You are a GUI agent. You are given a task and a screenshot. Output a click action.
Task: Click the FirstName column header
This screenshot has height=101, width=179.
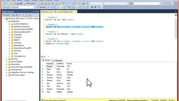point(50,63)
